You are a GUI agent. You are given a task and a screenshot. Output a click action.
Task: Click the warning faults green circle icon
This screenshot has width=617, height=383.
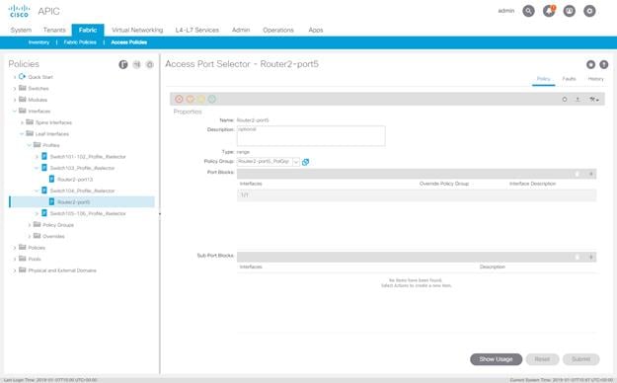212,99
